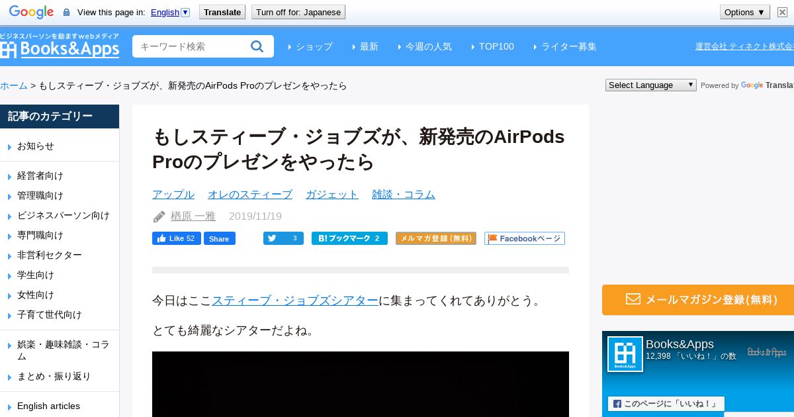Click the Books&Apps site logo
This screenshot has height=417, width=794.
click(60, 46)
